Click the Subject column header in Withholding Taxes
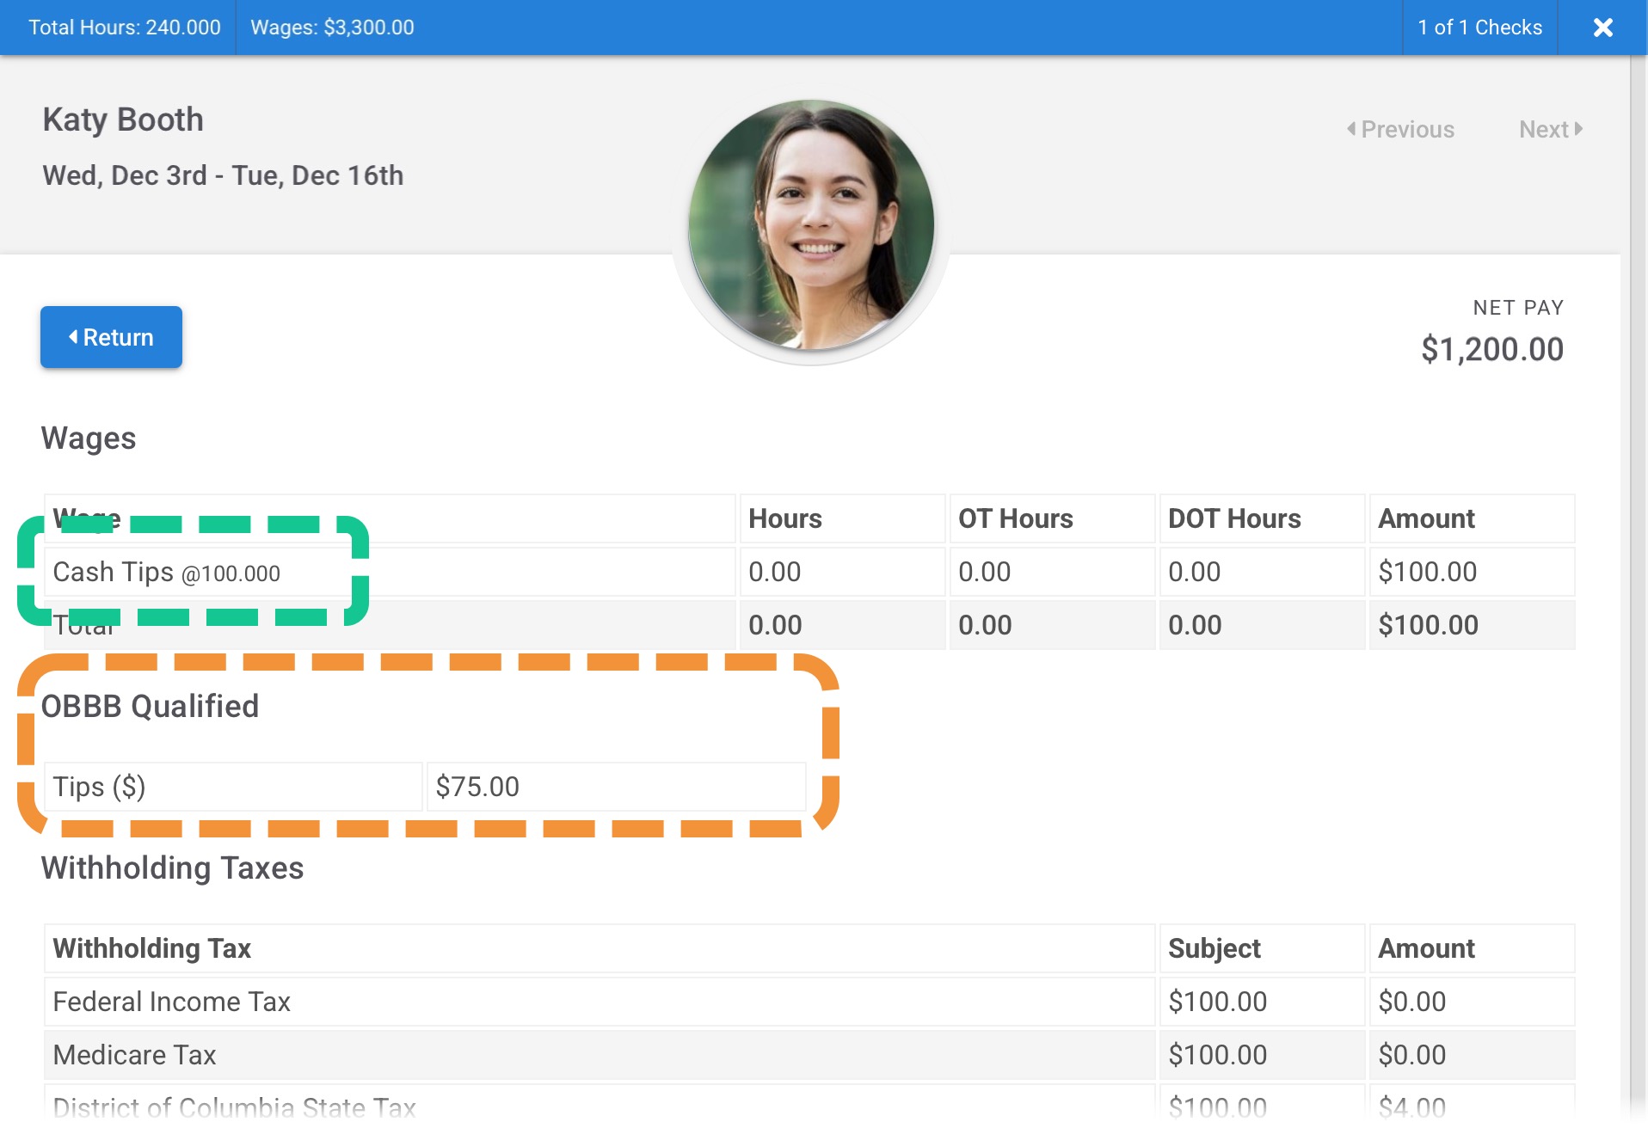 [x=1214, y=948]
